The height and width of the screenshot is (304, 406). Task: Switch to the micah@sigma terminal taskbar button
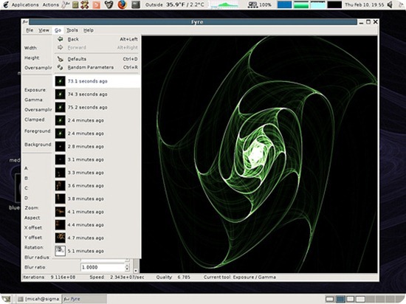pos(38,299)
